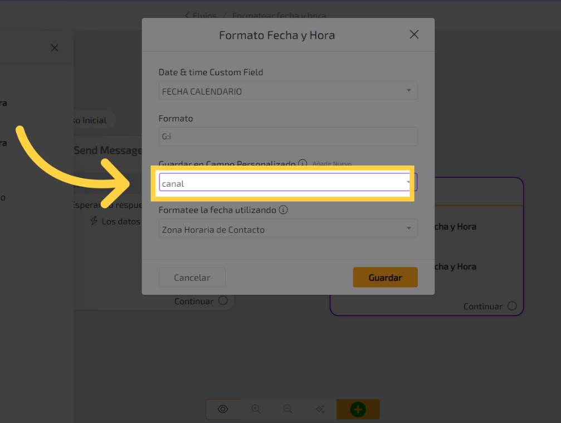Click the Añadir Nuevo link
Screen dimensions: 561x423
(x=331, y=164)
